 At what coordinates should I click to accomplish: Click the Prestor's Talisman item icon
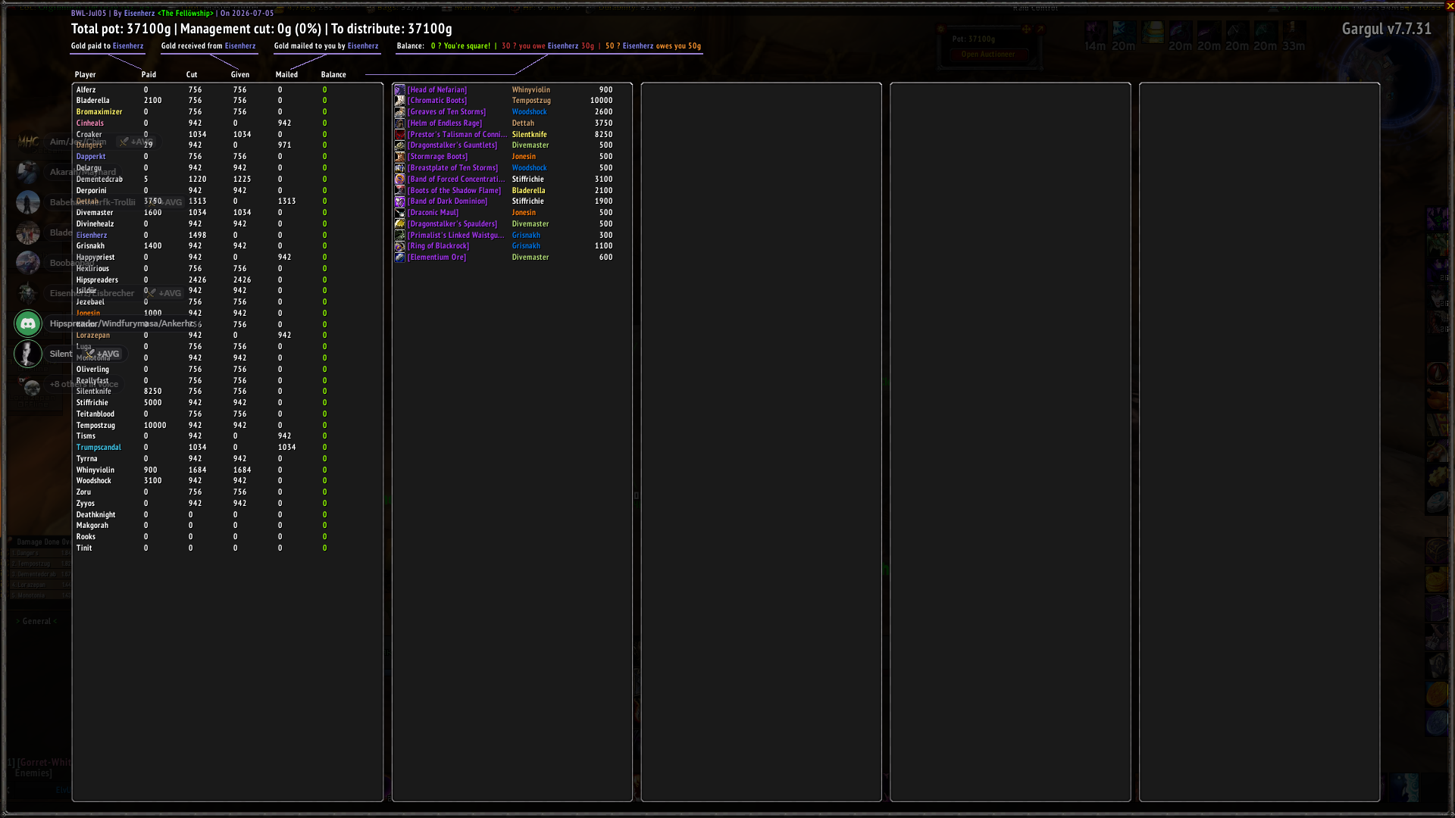pyautogui.click(x=399, y=134)
